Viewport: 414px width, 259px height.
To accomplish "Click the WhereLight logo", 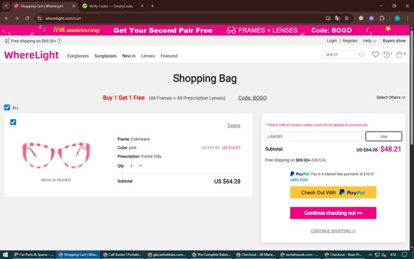I will pos(32,55).
